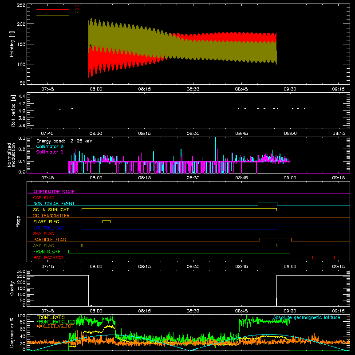Click the blue ECLIPSE_FLAG label

pyautogui.click(x=48, y=228)
